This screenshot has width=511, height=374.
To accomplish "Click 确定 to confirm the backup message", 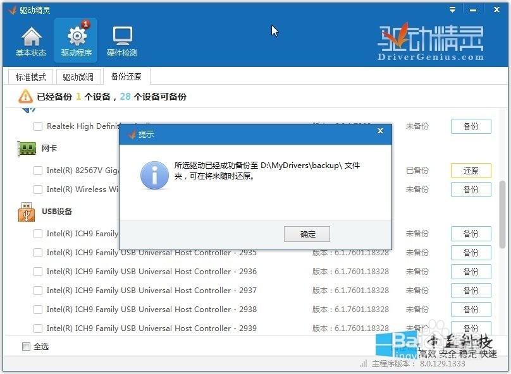I will pos(307,234).
